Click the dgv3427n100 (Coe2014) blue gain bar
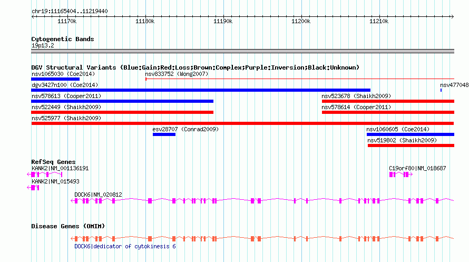Screen dimensions: 469x262 click(201, 90)
